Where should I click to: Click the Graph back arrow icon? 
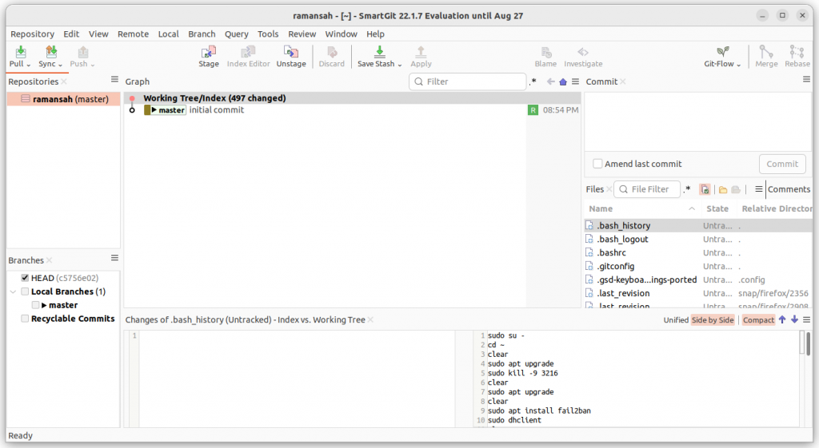(550, 82)
